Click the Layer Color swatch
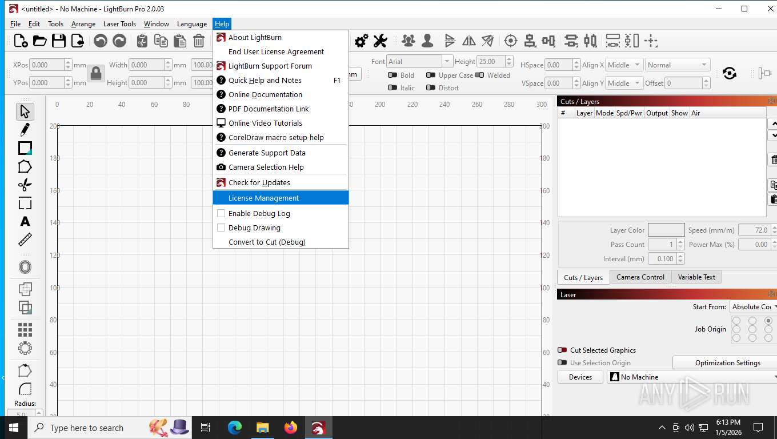This screenshot has width=777, height=439. [666, 230]
